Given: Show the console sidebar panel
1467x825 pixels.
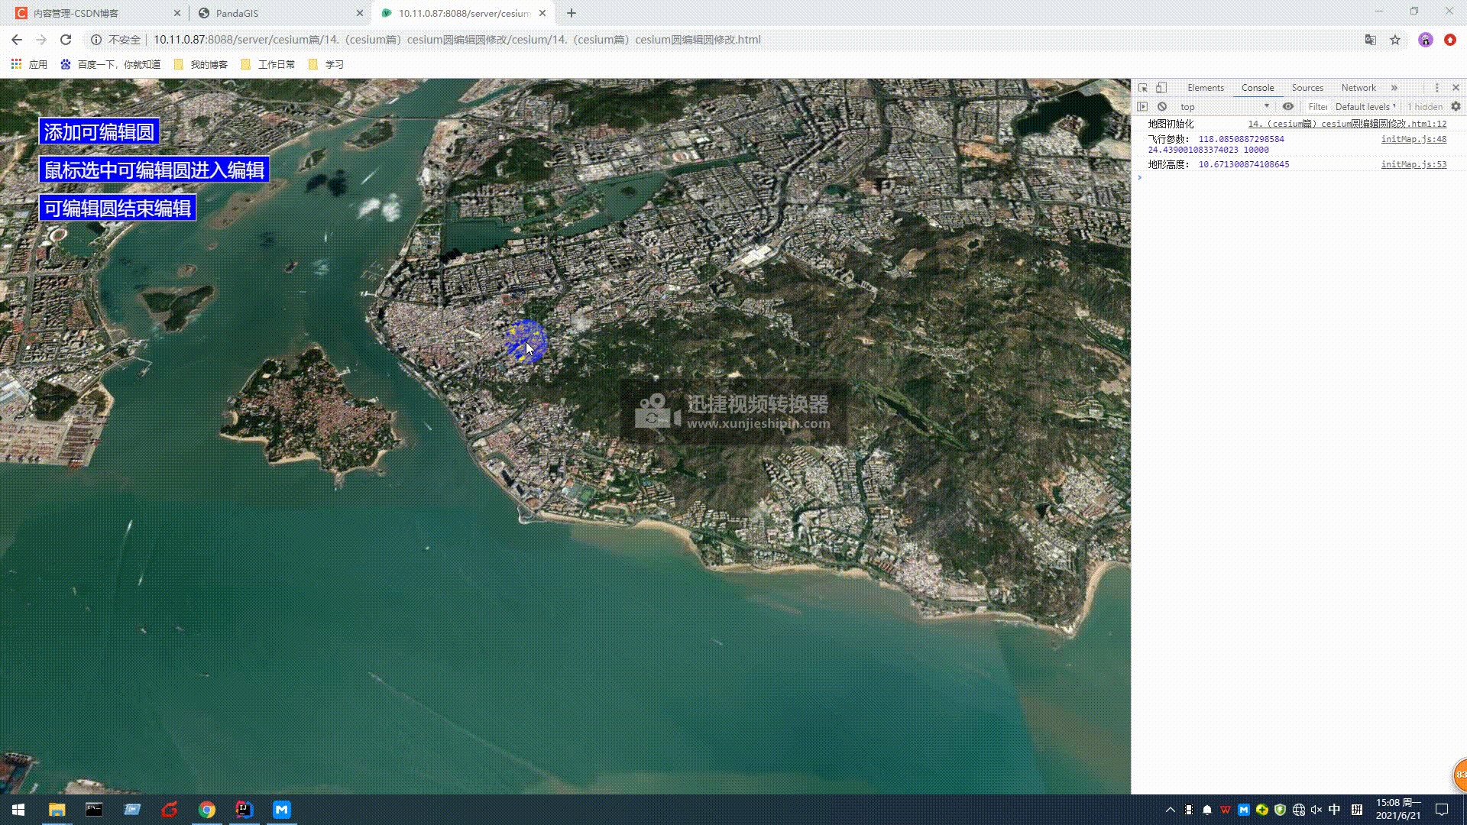Looking at the screenshot, I should (1142, 107).
